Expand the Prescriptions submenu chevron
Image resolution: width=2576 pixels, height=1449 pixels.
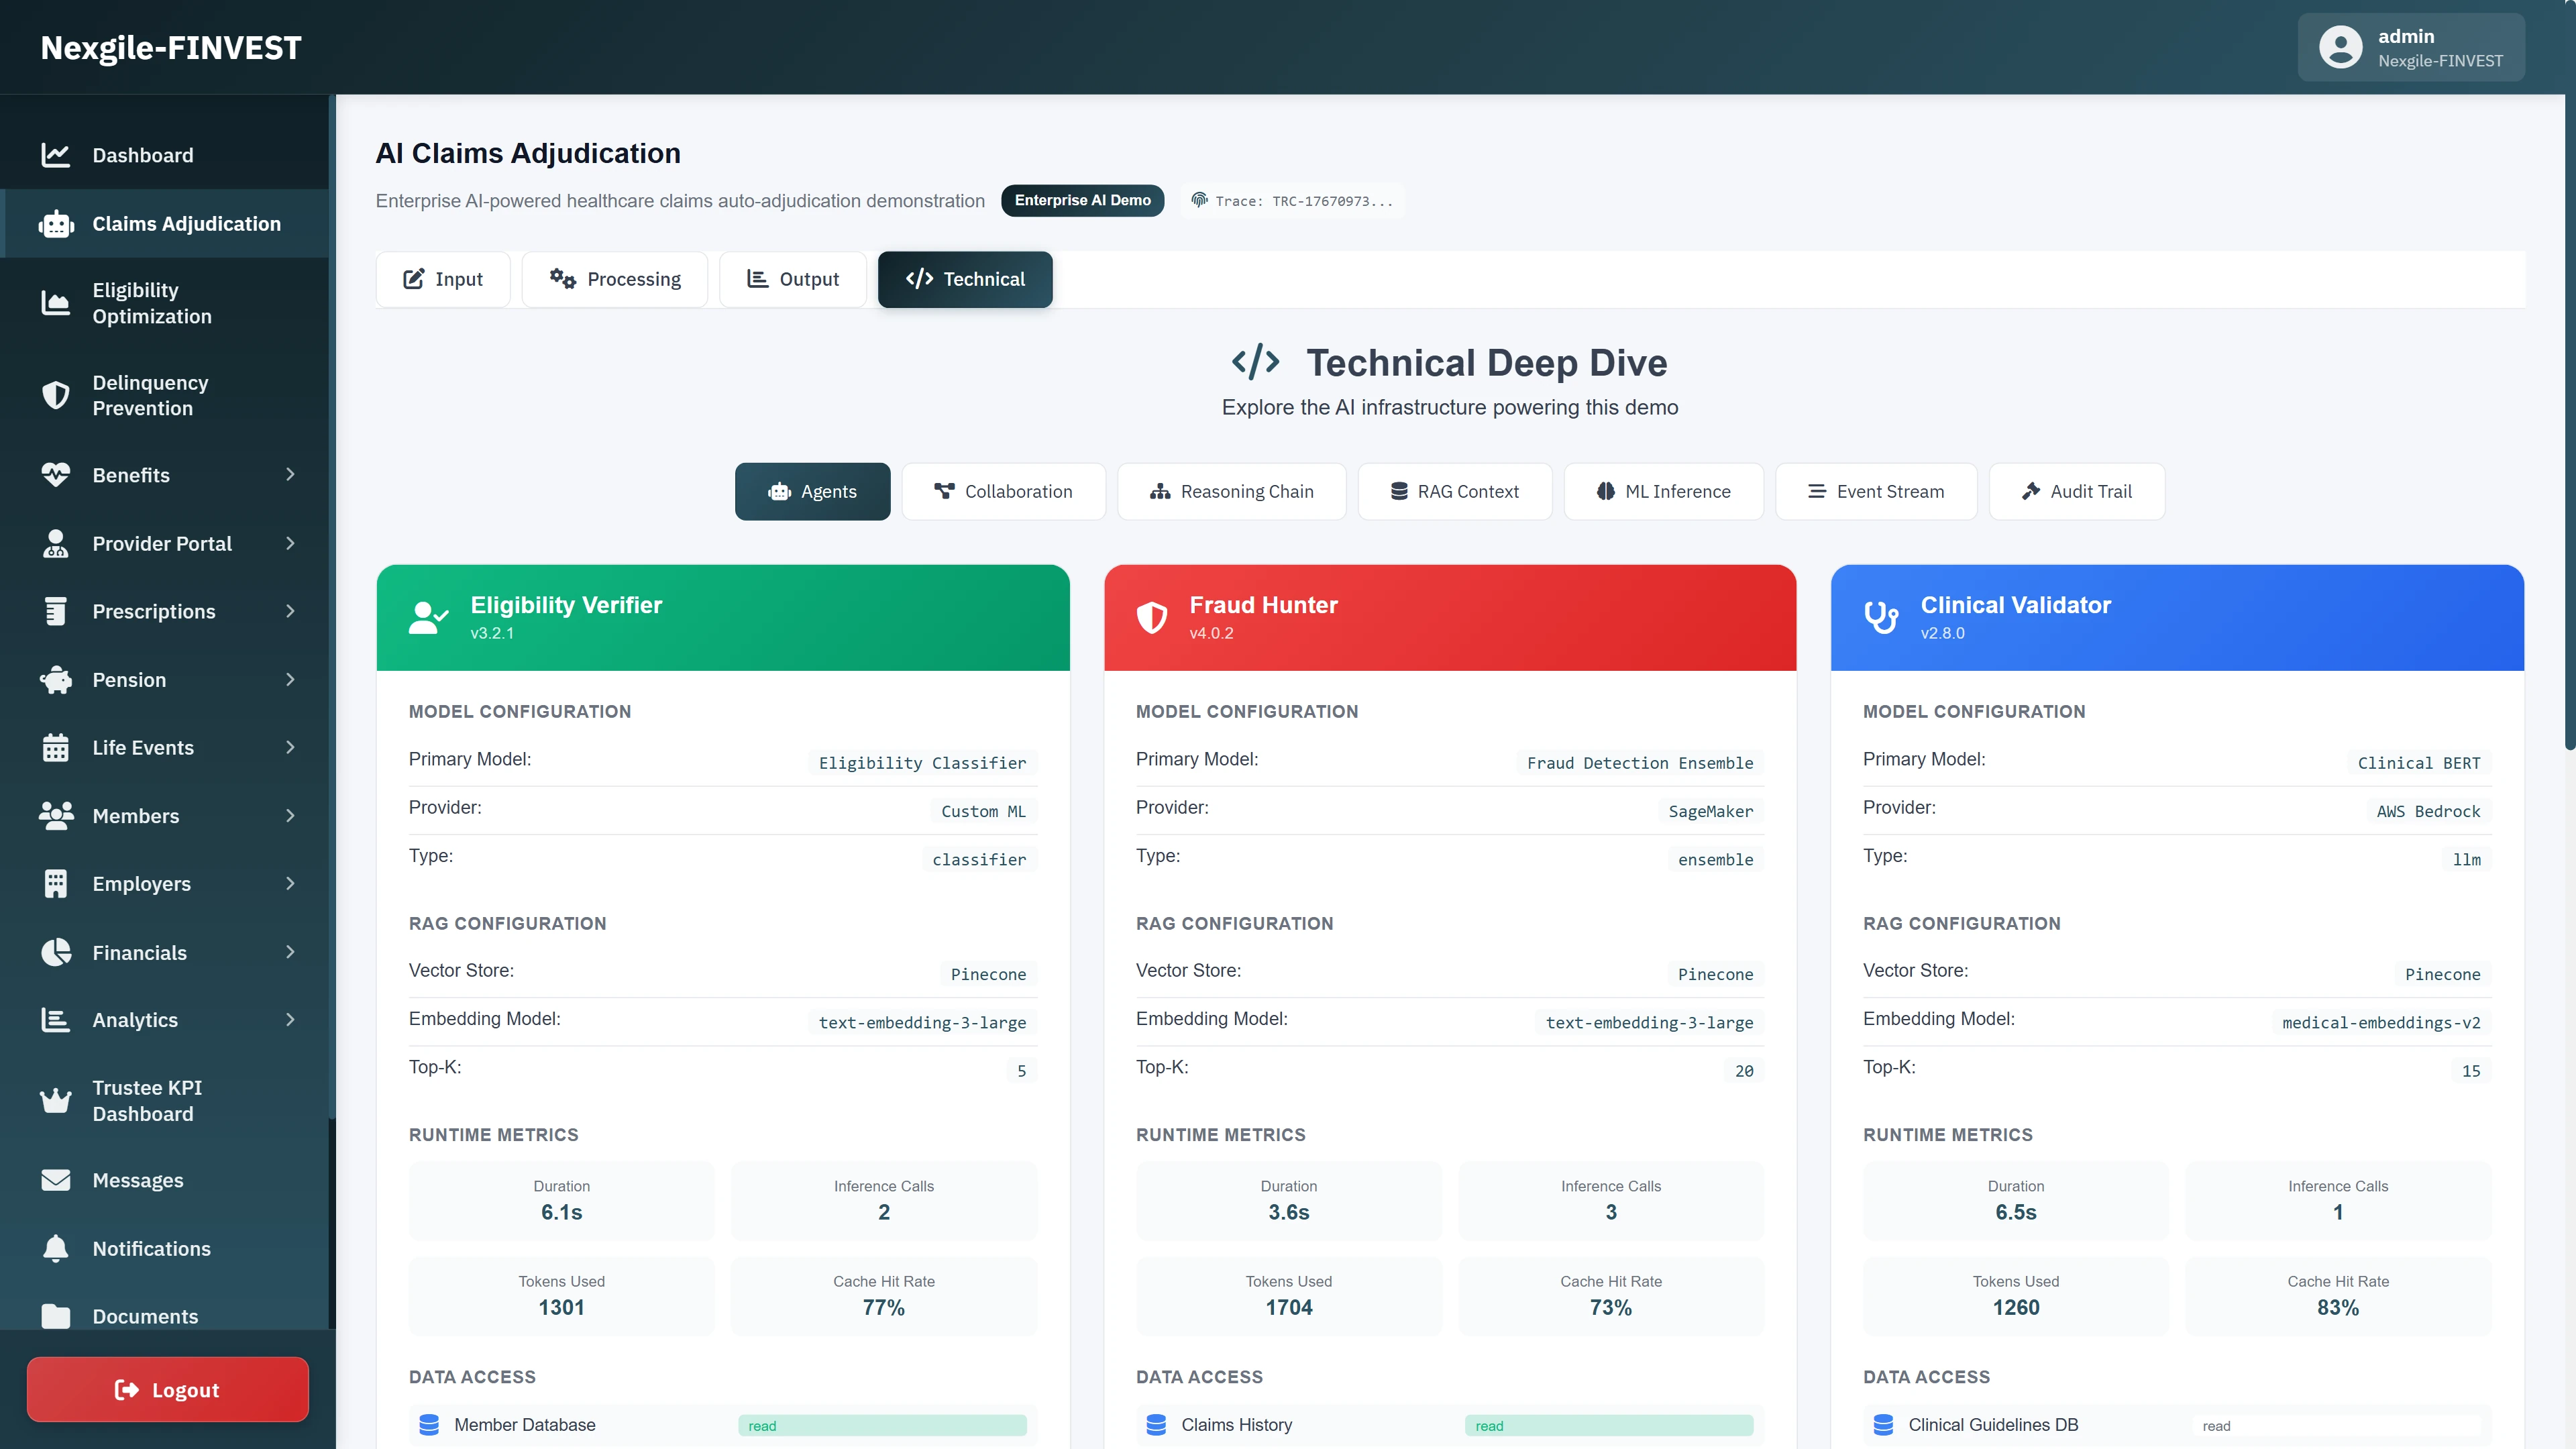290,611
